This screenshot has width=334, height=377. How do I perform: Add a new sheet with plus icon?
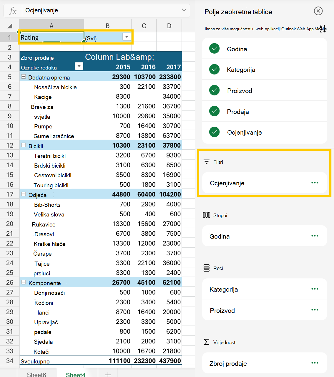108,374
